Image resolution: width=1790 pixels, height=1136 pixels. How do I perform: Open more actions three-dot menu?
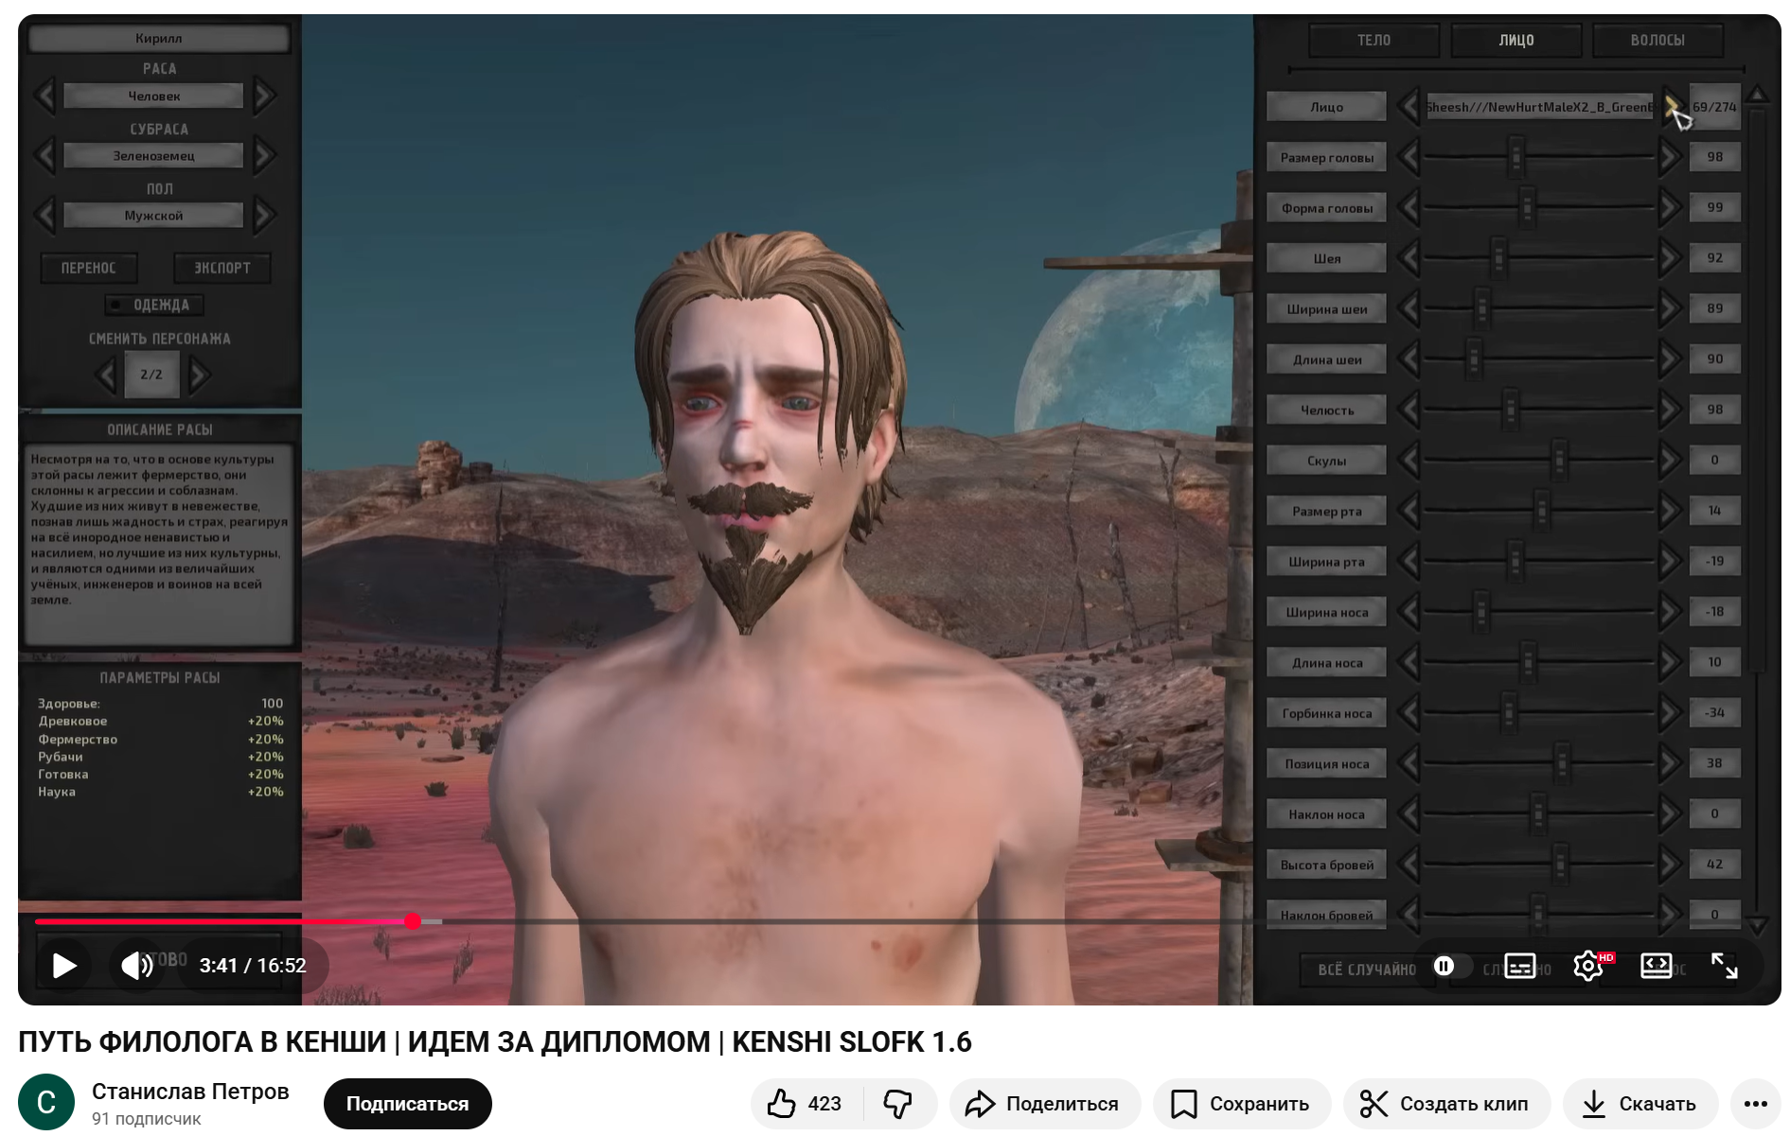pos(1756,1104)
